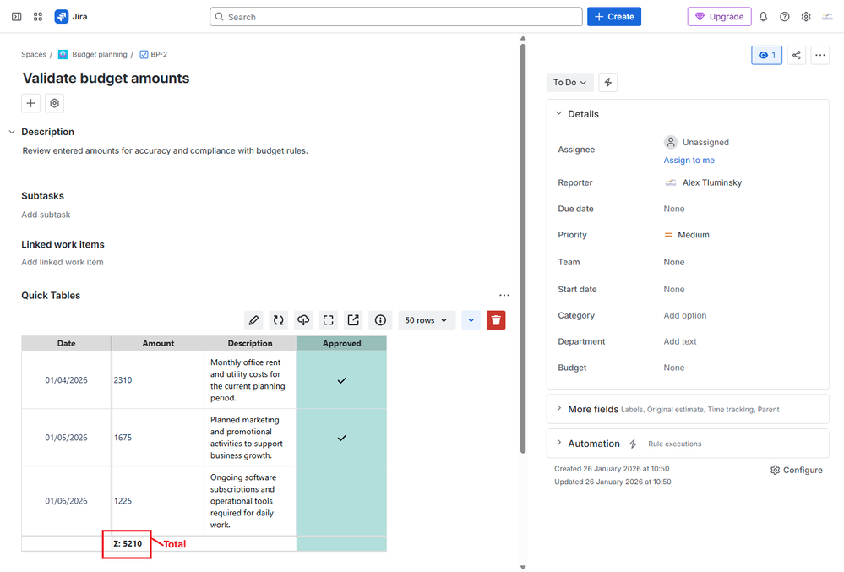The image size is (844, 572).
Task: Open the Quick Tables three-dots menu
Action: [504, 295]
